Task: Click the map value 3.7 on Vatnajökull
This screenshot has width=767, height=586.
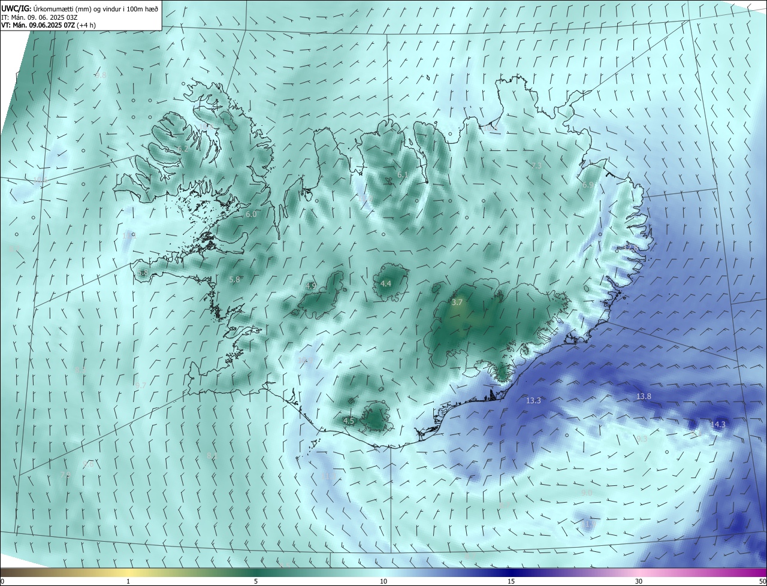Action: pyautogui.click(x=457, y=303)
